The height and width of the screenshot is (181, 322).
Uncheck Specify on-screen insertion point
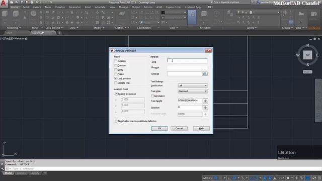click(116, 94)
